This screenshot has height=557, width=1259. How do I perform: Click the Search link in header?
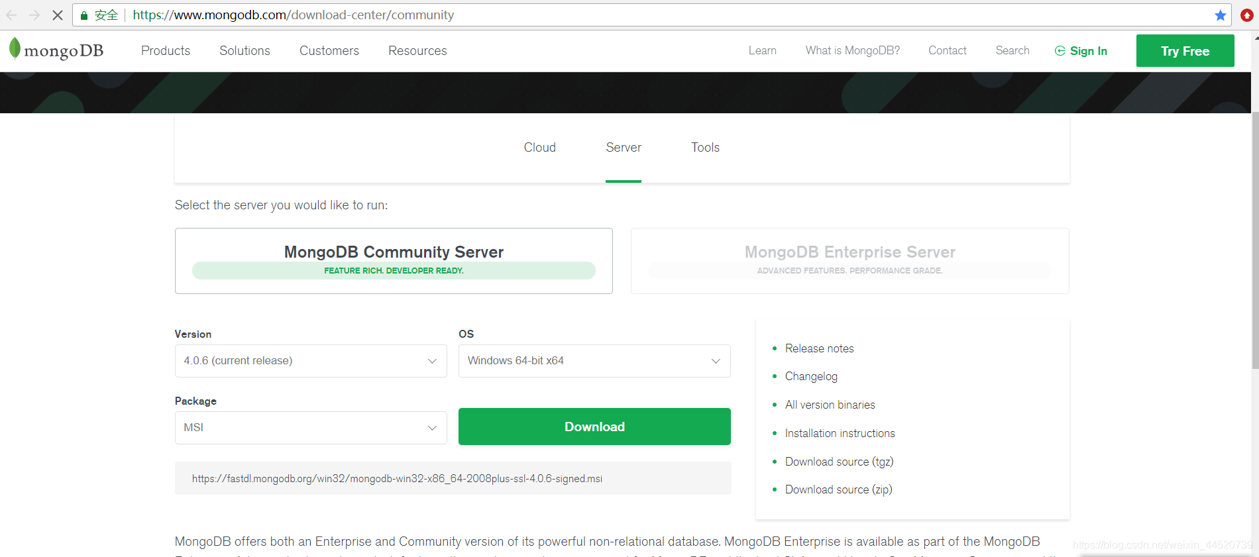pos(1013,50)
